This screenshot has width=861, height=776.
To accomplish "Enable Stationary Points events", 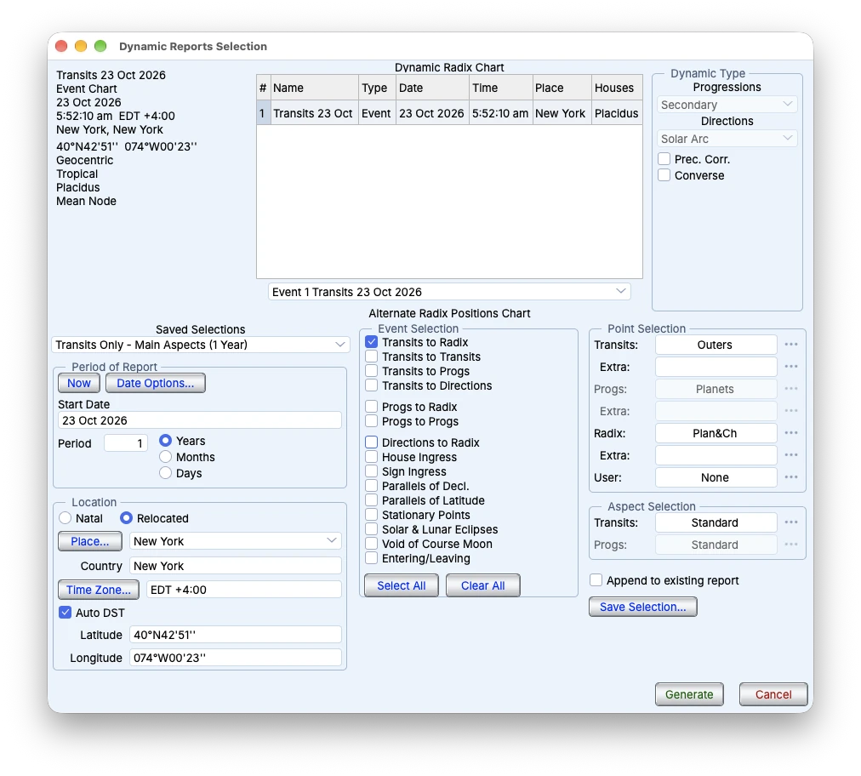I will point(372,515).
